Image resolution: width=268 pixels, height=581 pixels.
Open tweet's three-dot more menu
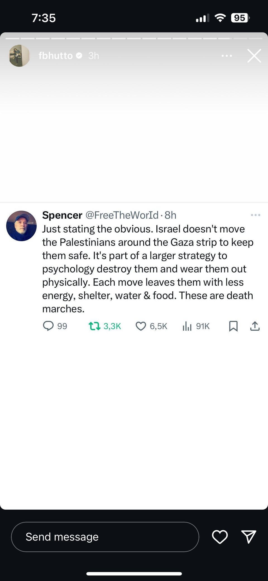pos(255,215)
